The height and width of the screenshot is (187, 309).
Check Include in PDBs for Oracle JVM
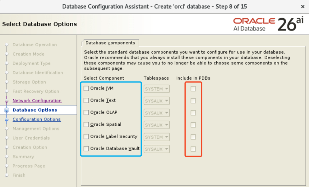[x=193, y=89]
